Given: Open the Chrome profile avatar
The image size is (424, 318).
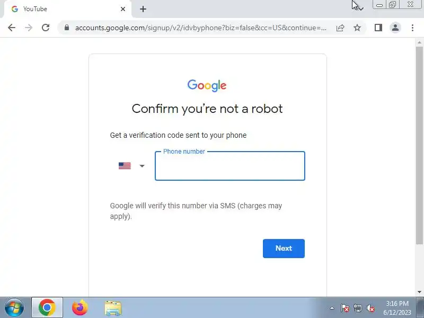Looking at the screenshot, I should pyautogui.click(x=395, y=28).
